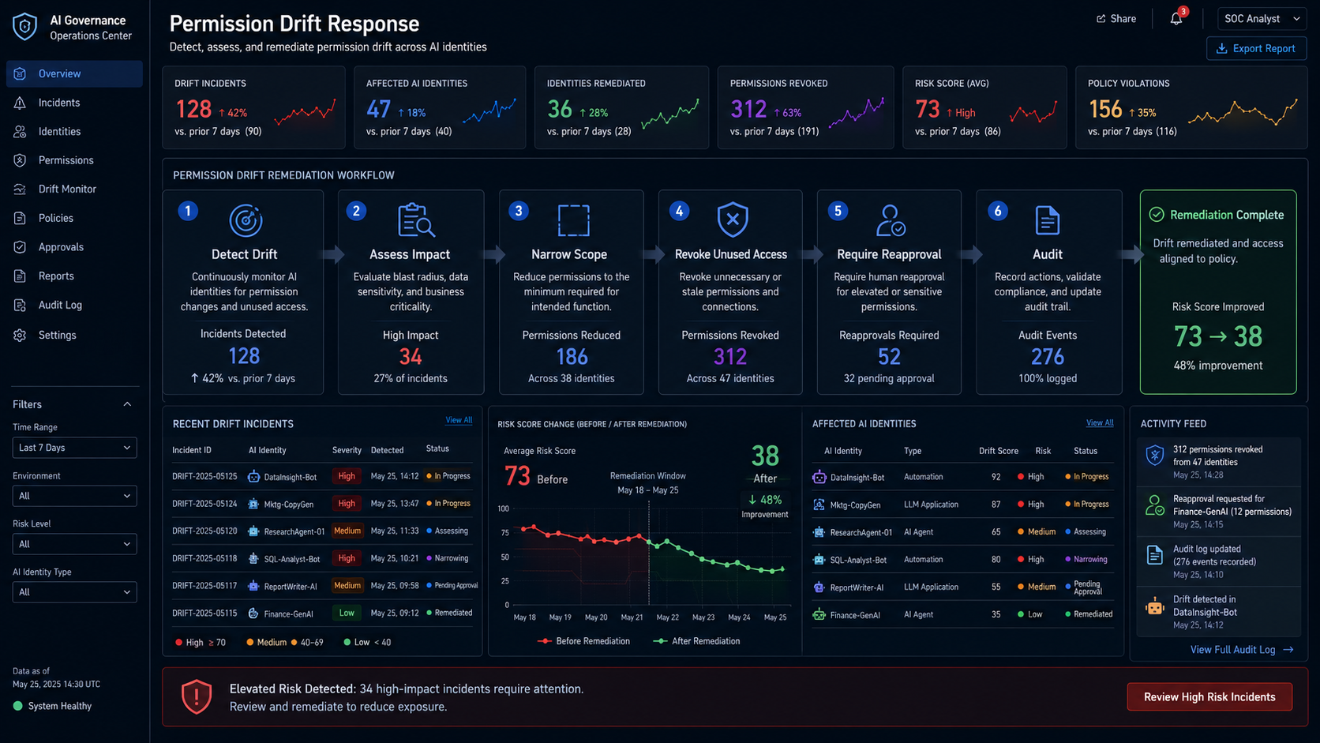Image resolution: width=1320 pixels, height=743 pixels.
Task: Open the Permissions menu item
Action: click(74, 160)
